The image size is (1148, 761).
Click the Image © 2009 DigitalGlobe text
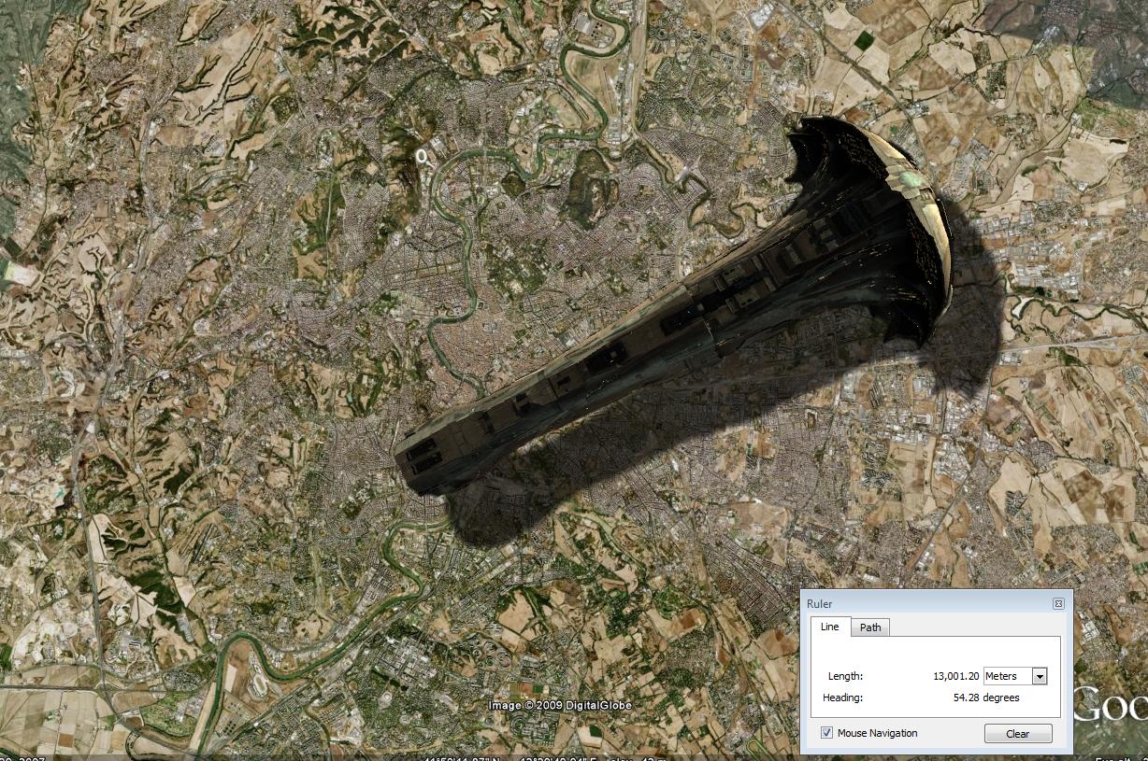tap(560, 705)
